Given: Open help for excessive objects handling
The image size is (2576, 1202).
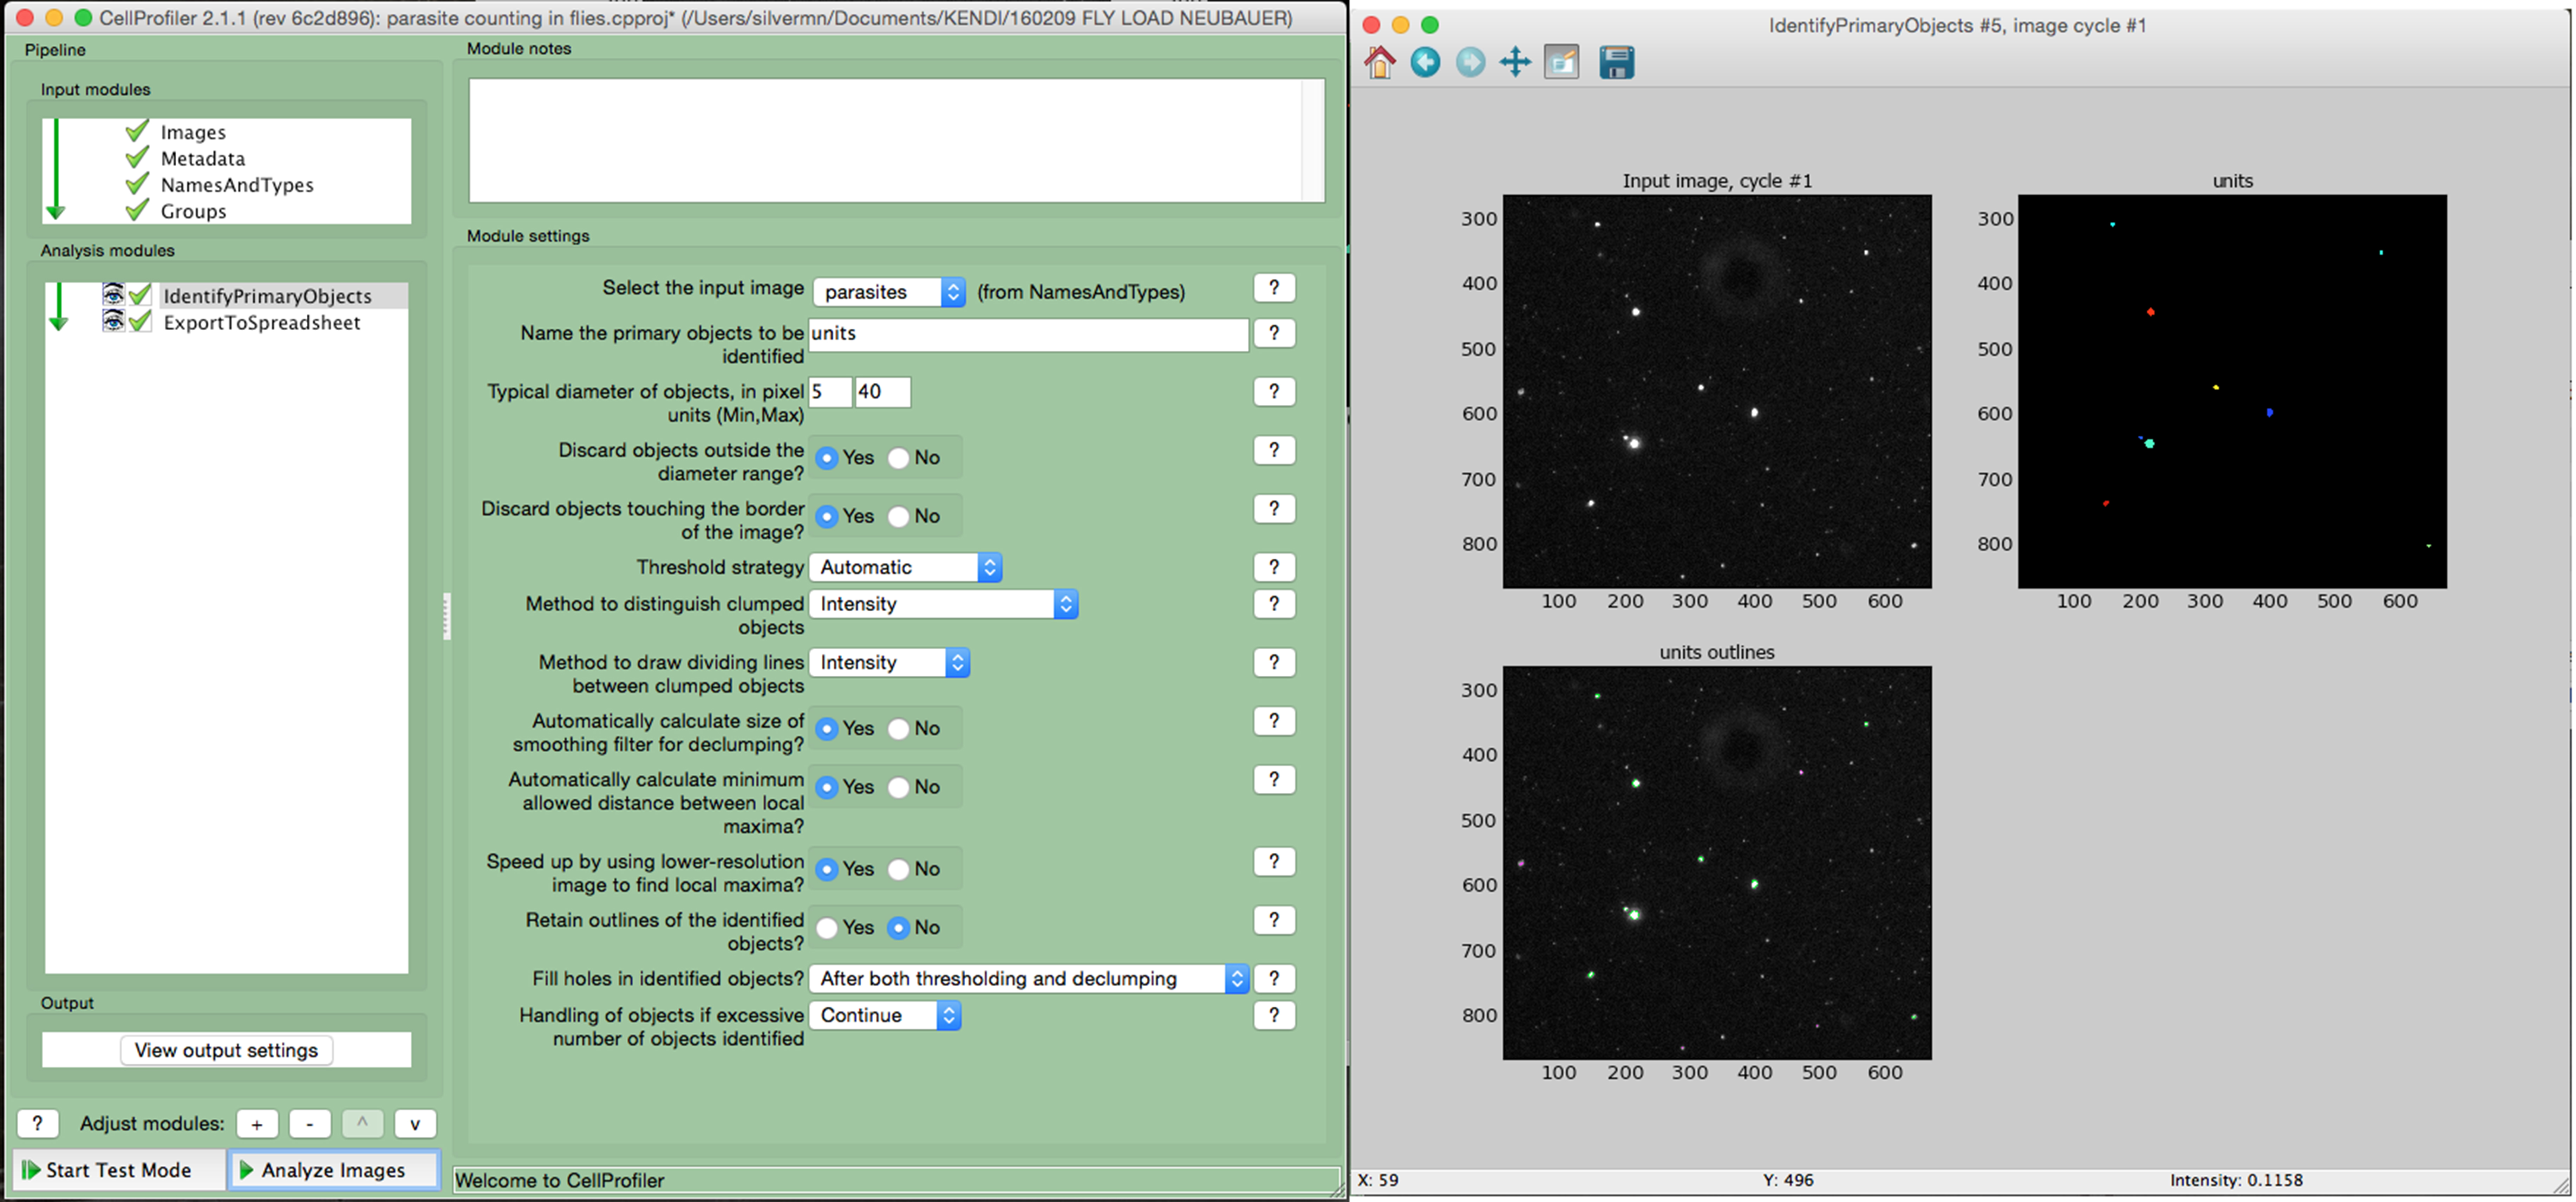Looking at the screenshot, I should click(1274, 1016).
